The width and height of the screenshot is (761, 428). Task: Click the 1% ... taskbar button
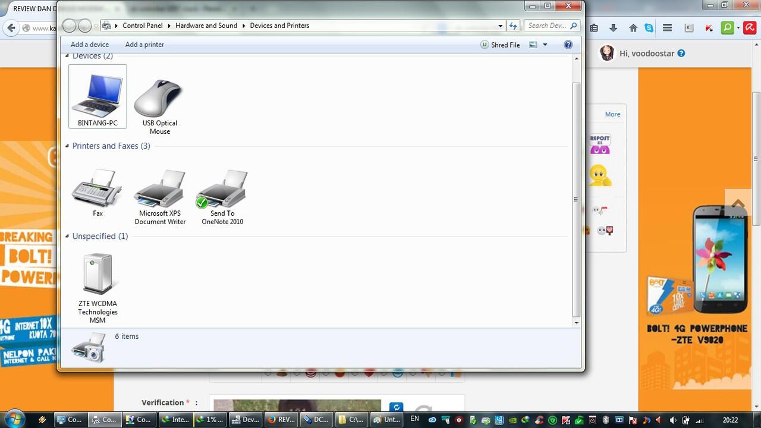[210, 419]
